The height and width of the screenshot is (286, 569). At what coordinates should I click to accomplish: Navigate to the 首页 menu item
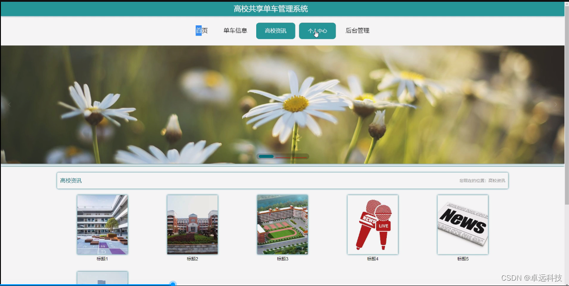(202, 30)
